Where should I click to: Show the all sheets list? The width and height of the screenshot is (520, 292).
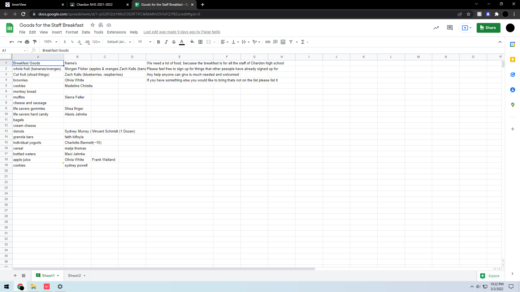(24, 276)
